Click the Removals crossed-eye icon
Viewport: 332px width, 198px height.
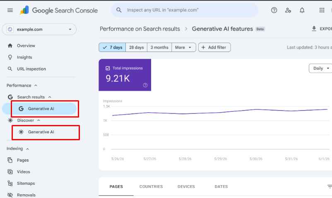10,195
